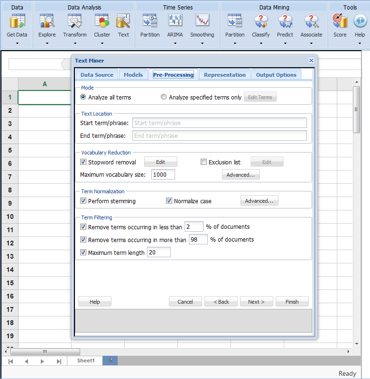The height and width of the screenshot is (379, 370).
Task: Toggle Maximum term length checkbox
Action: click(83, 253)
